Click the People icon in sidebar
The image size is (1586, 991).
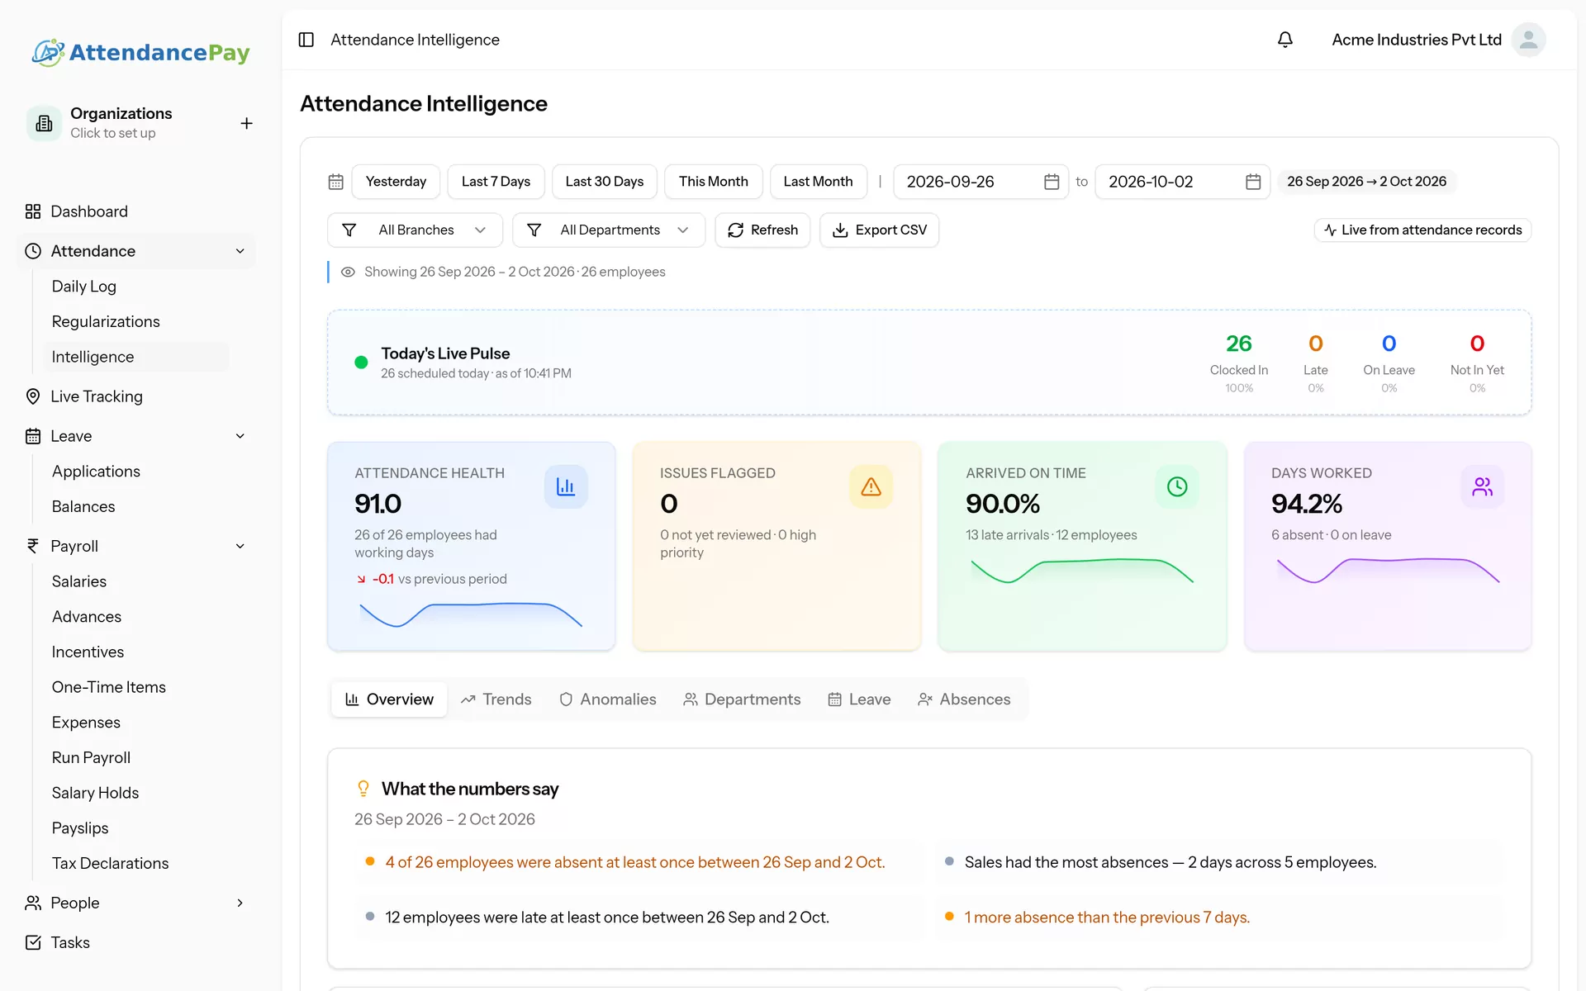33,903
